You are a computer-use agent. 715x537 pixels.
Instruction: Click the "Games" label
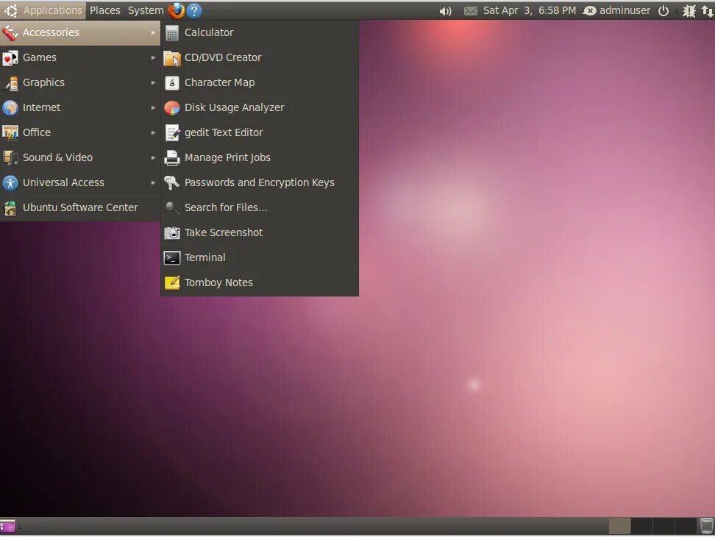tap(40, 58)
